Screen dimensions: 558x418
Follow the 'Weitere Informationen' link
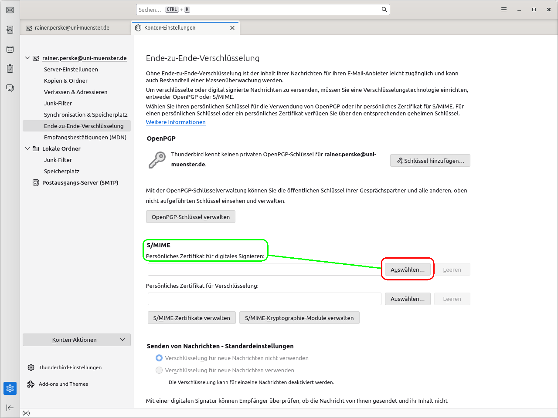[x=176, y=122]
